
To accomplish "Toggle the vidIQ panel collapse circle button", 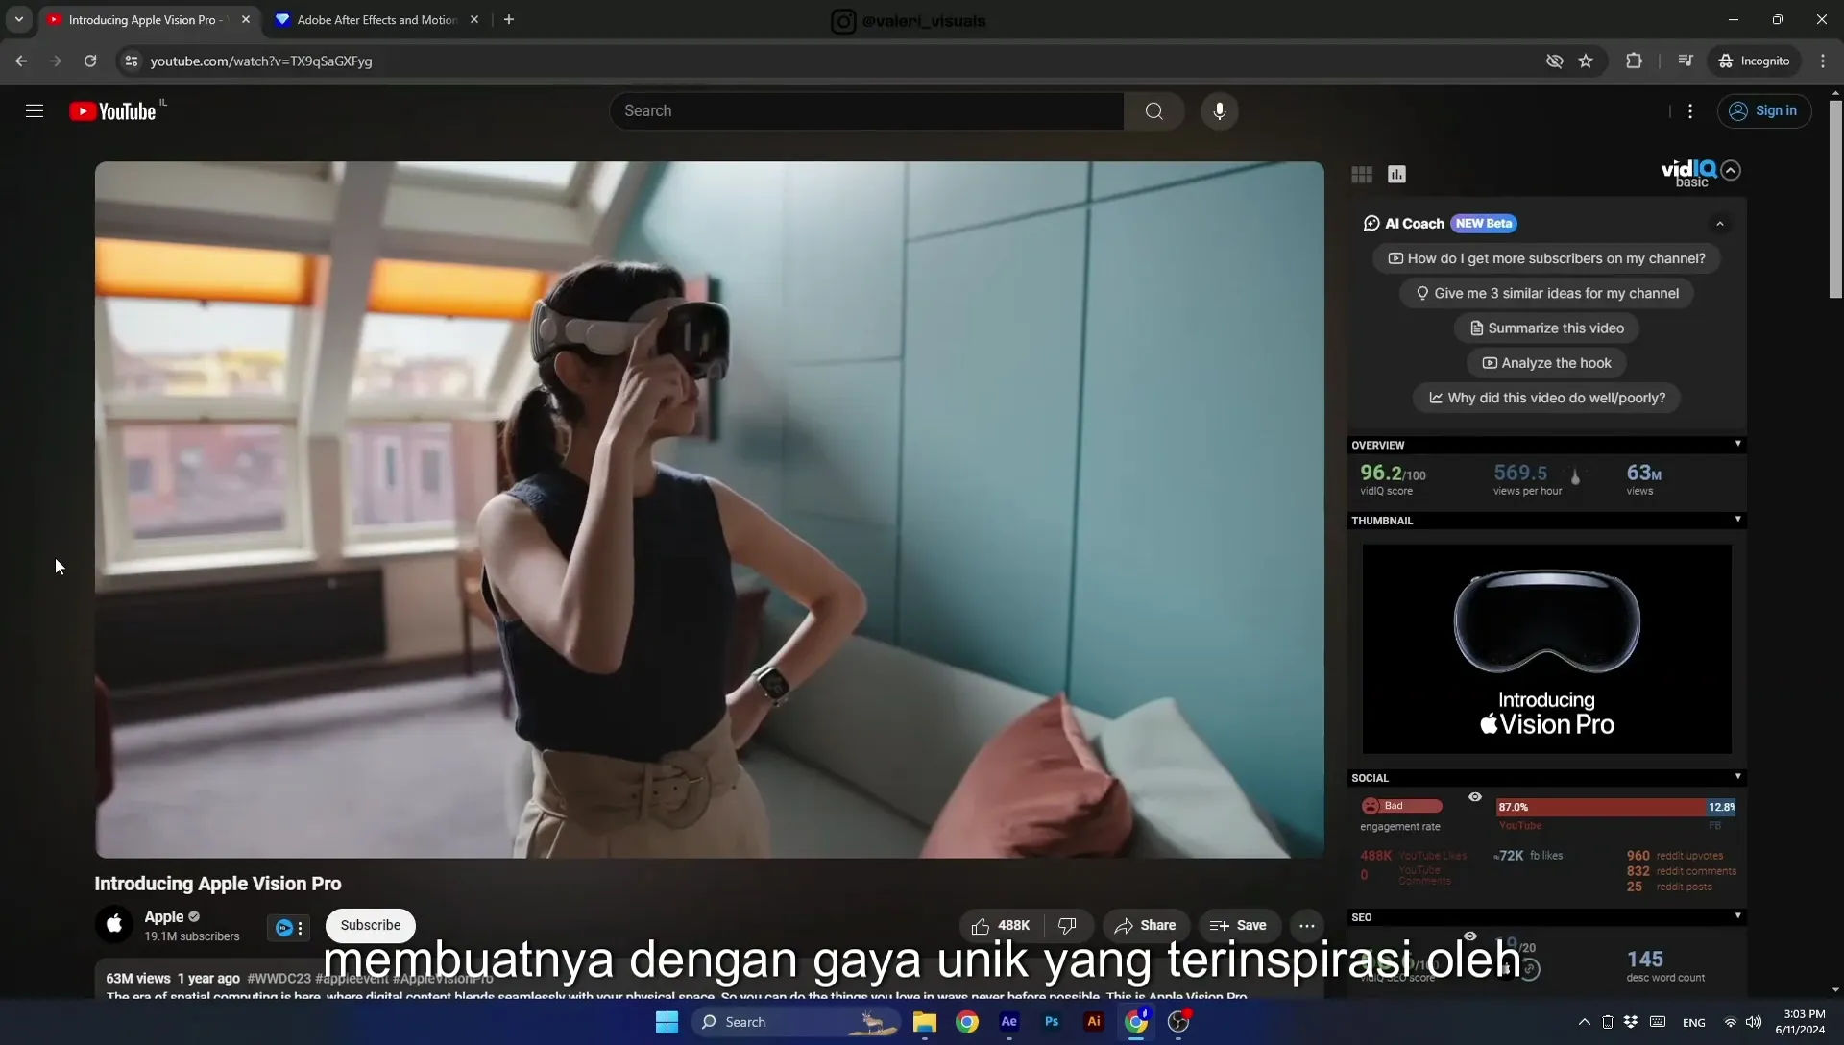I will (1731, 171).
